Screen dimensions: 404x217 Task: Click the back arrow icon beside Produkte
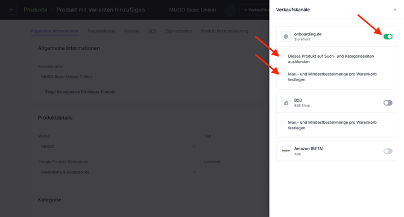pos(11,10)
